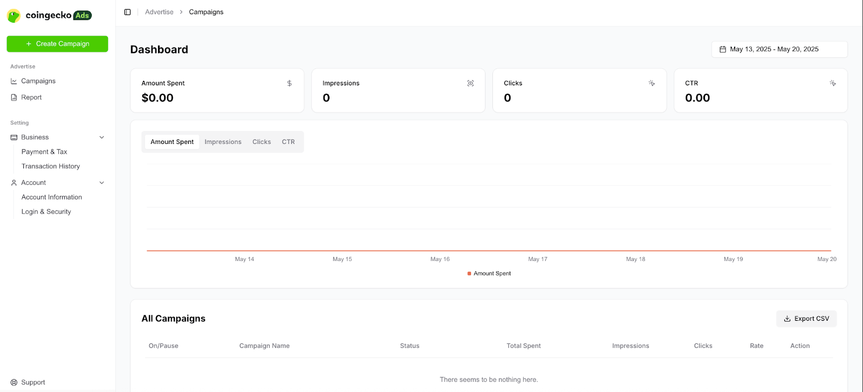This screenshot has width=863, height=392.
Task: Click the CoinGecko Ads logo
Action: (49, 16)
